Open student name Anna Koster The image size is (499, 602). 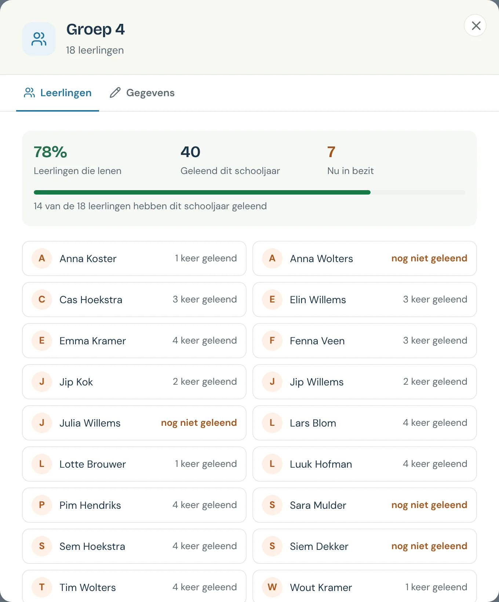[88, 259]
